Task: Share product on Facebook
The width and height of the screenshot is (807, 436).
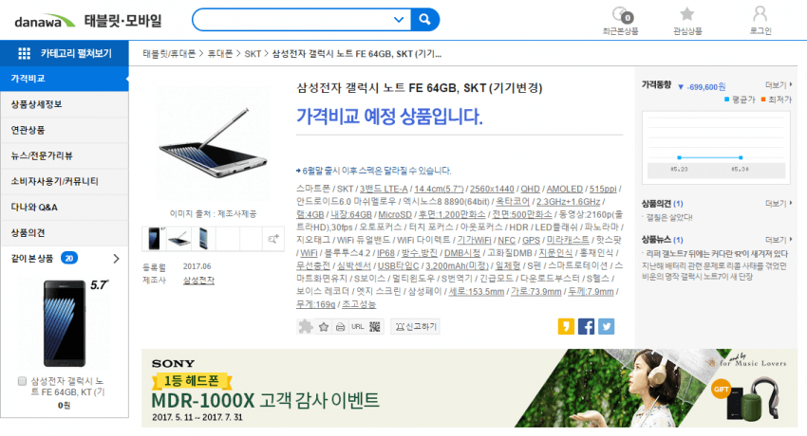Action: 586,327
